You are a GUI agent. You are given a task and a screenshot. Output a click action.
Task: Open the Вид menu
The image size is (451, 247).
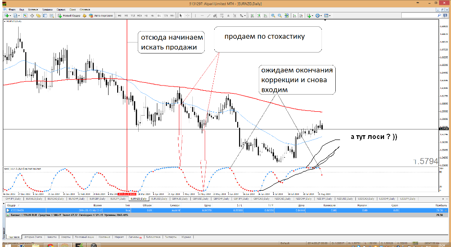(22, 10)
